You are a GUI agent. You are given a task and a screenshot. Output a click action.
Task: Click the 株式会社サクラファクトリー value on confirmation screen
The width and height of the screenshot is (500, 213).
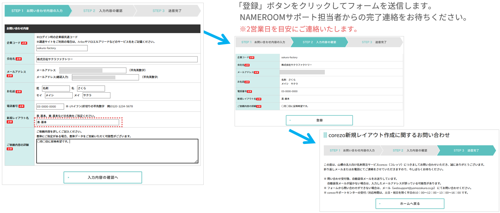click(297, 65)
